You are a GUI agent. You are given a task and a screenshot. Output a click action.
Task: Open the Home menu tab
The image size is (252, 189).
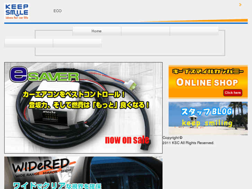coord(97,31)
